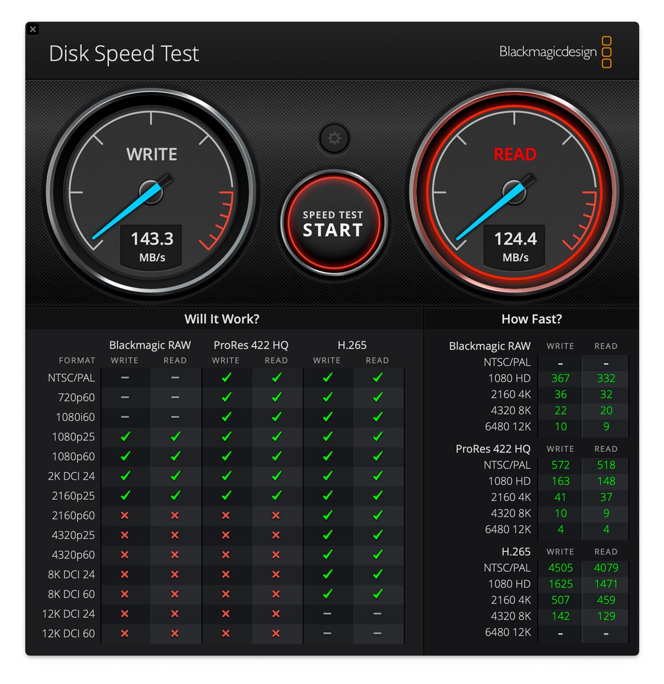Click H.265 2160 4K write value 507
This screenshot has height=684, width=664.
[560, 600]
